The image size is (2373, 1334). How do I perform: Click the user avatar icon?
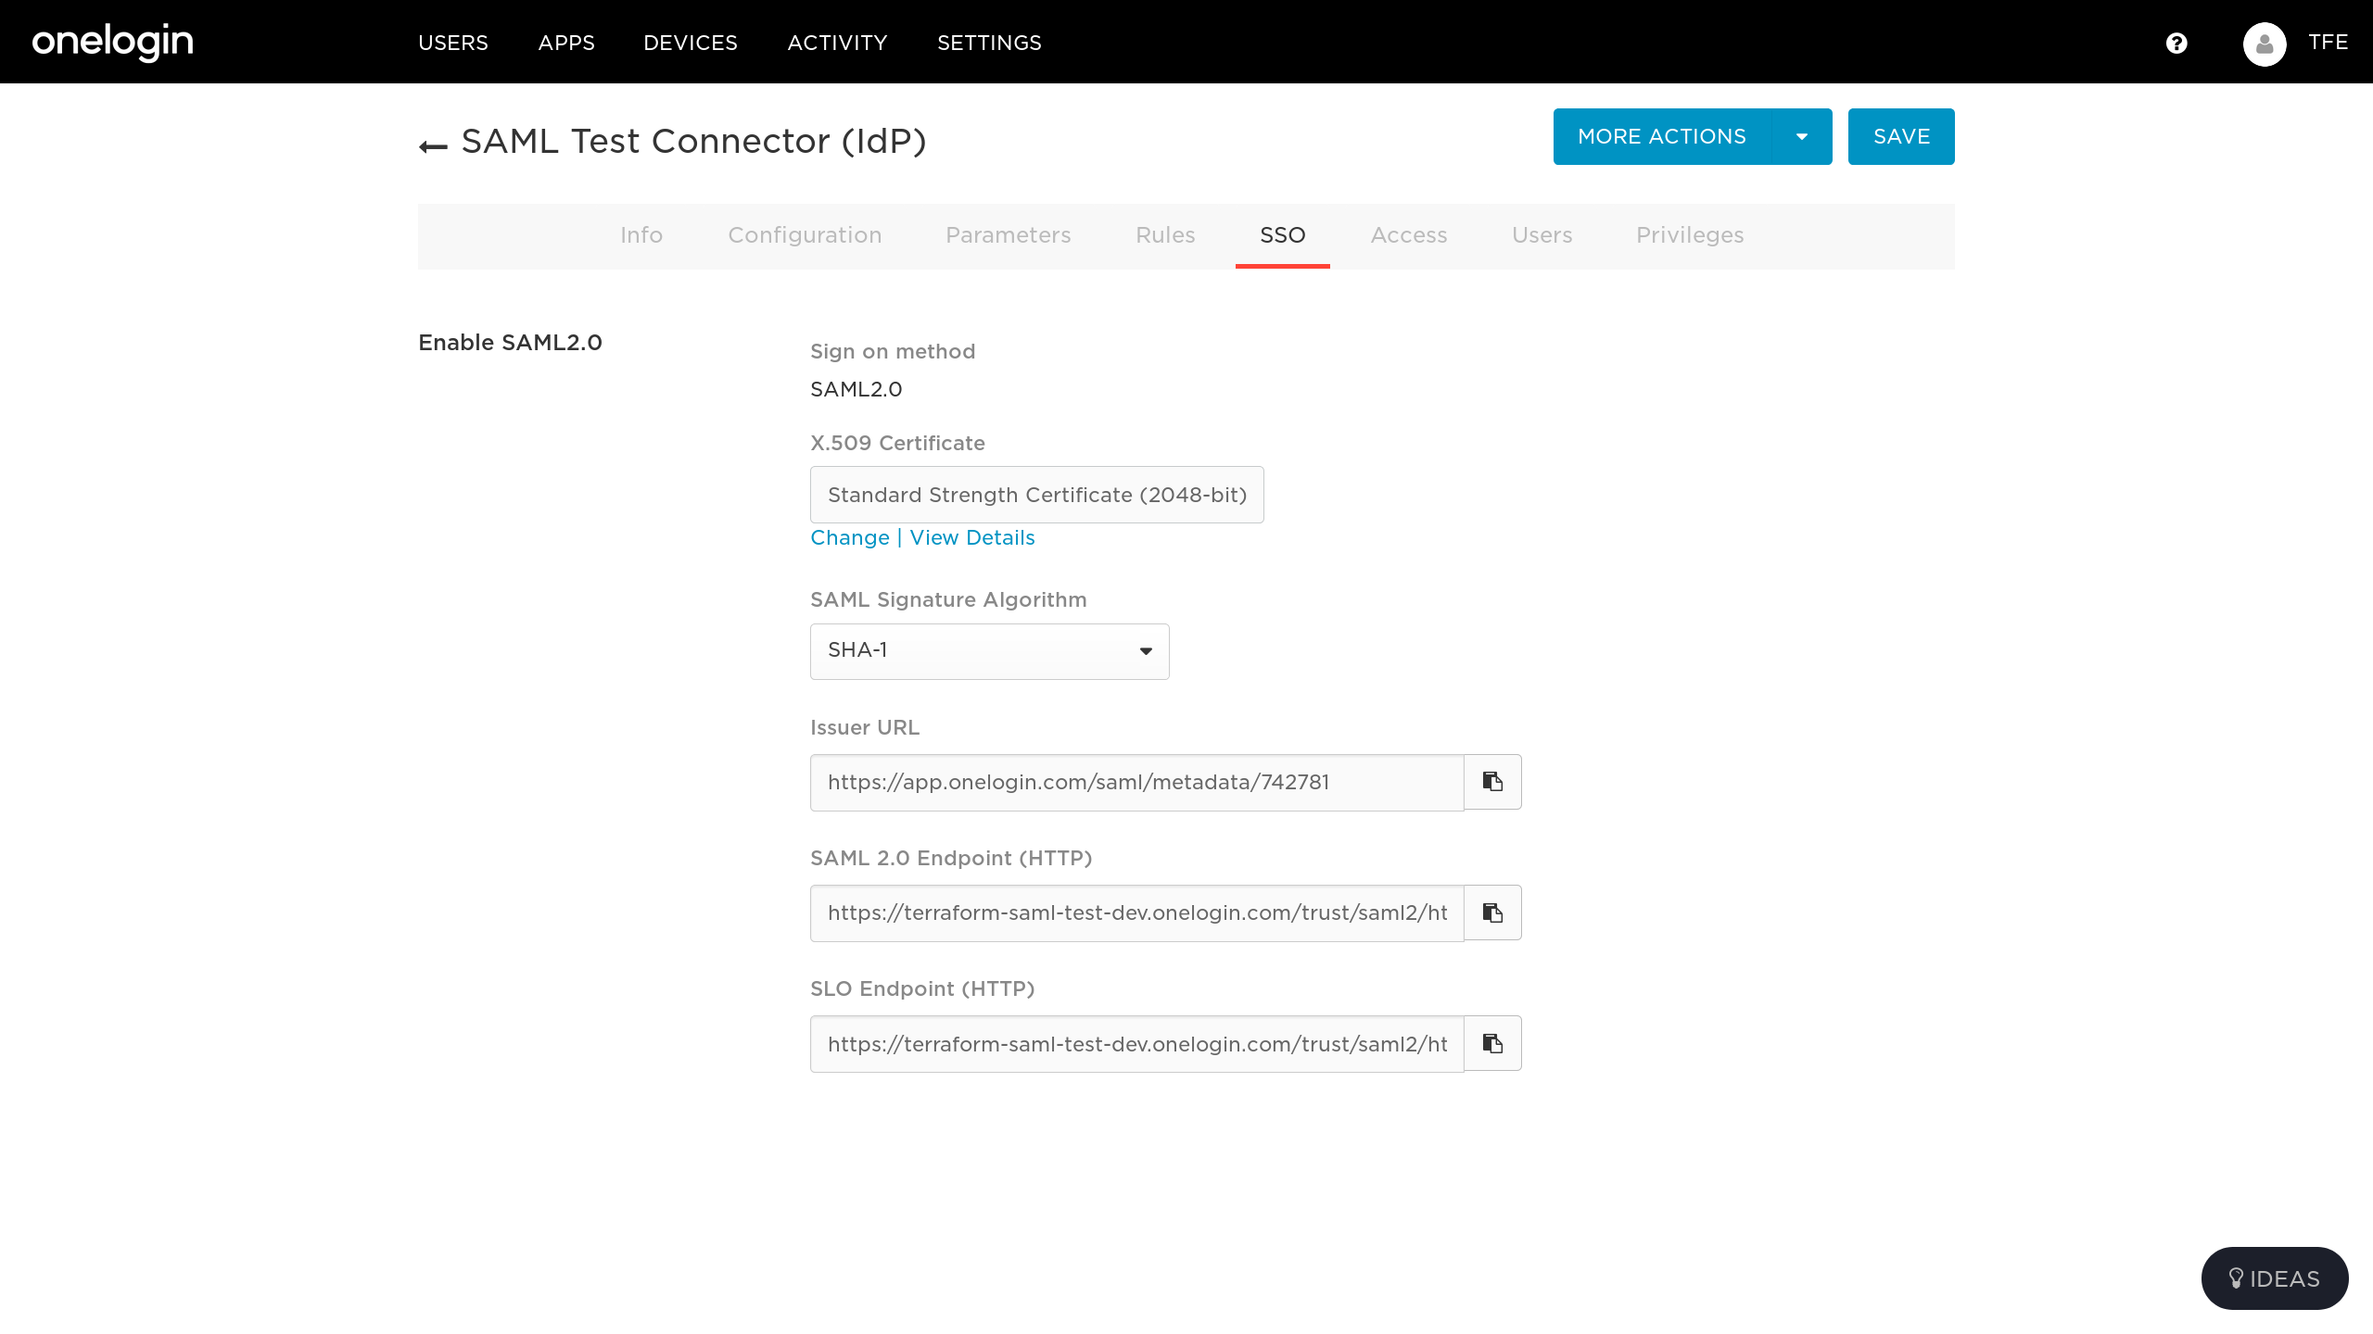click(x=2264, y=44)
